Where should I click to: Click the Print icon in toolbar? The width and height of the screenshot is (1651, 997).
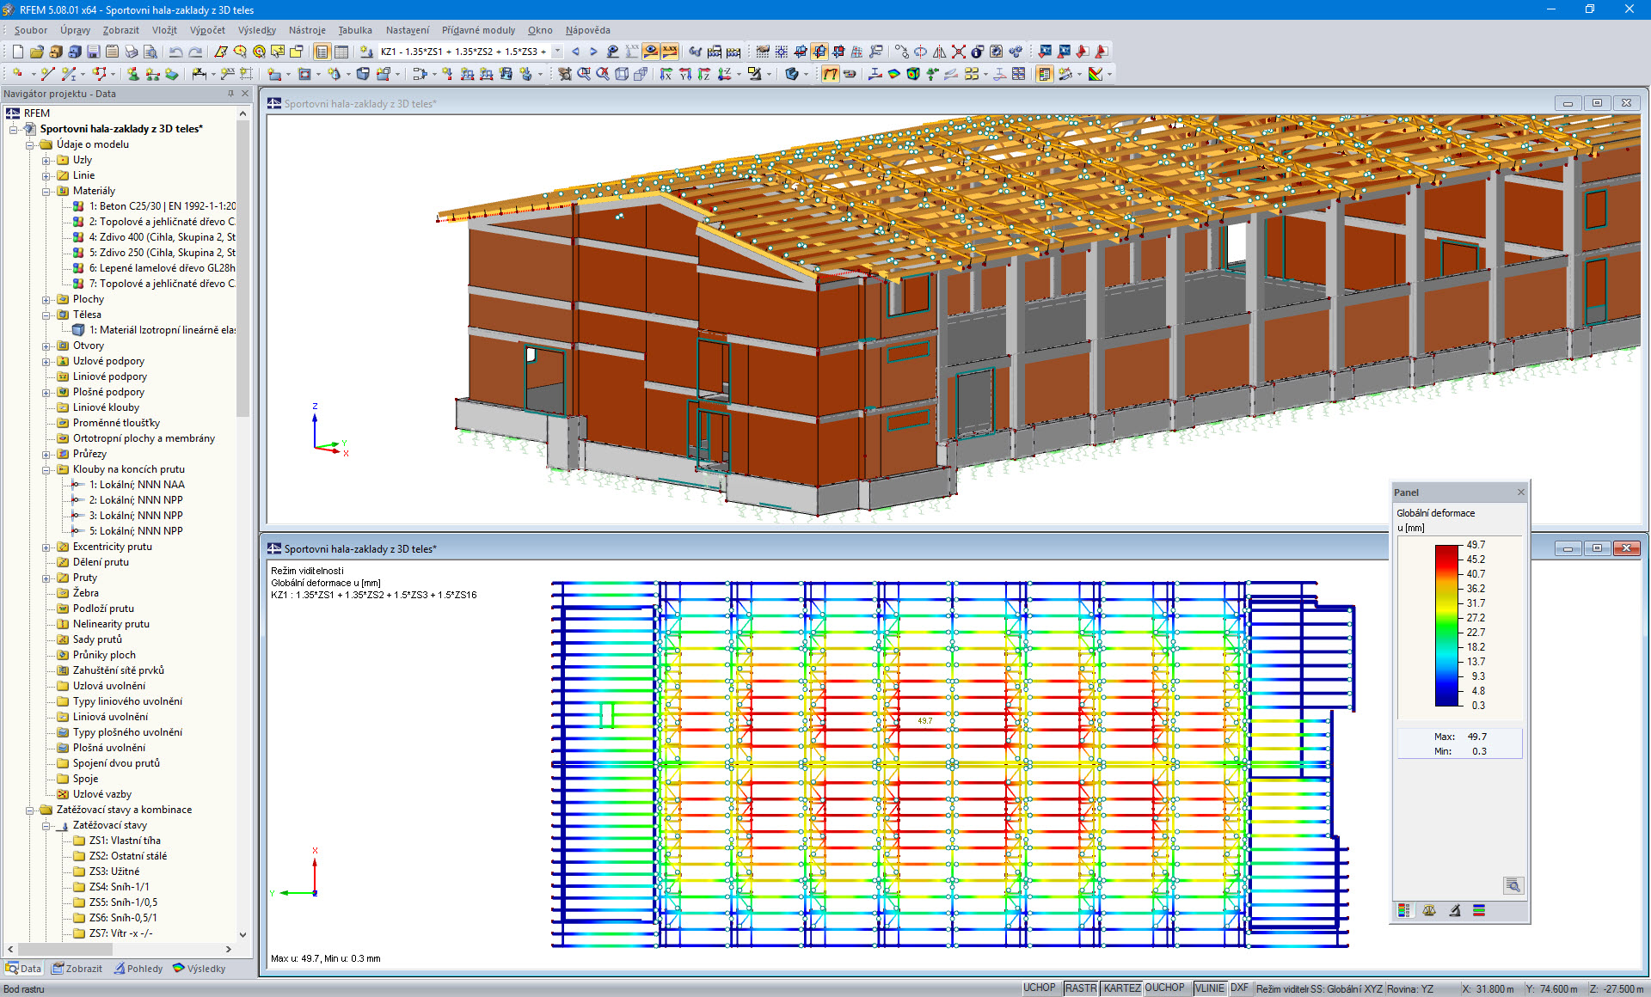[x=131, y=52]
